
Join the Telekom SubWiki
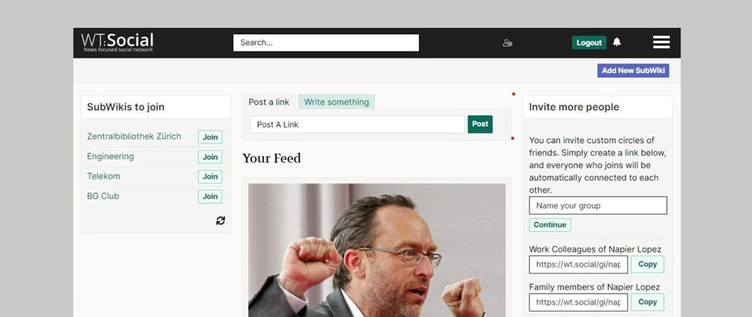pyautogui.click(x=210, y=177)
